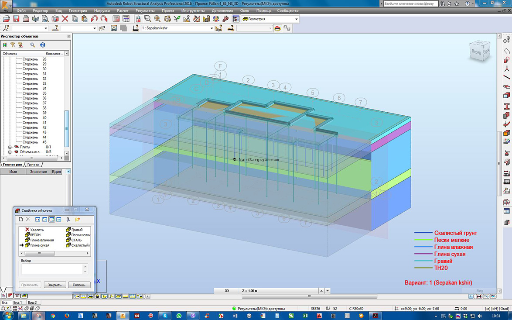Choose СТАЛЬ in properties list
Viewport: 512px width, 320px height.
pyautogui.click(x=74, y=240)
